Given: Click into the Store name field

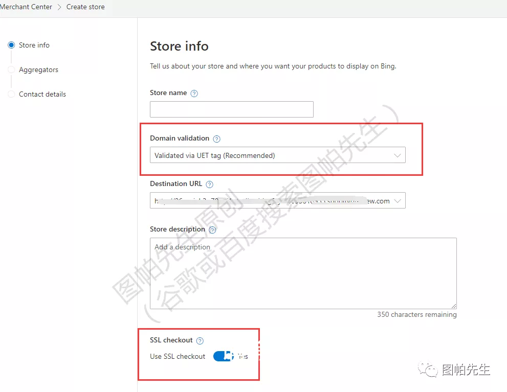Looking at the screenshot, I should pyautogui.click(x=231, y=109).
